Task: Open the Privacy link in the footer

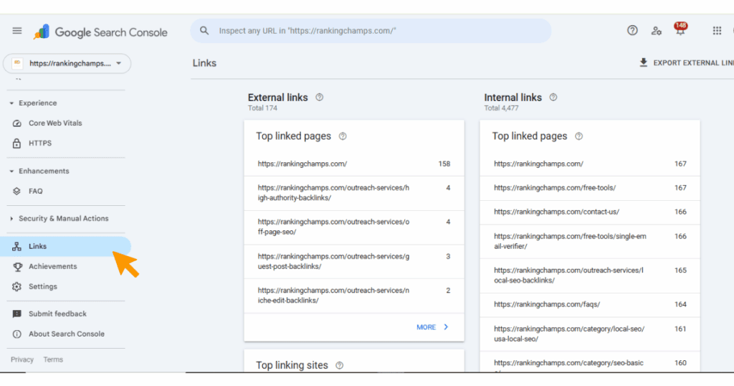Action: point(22,359)
